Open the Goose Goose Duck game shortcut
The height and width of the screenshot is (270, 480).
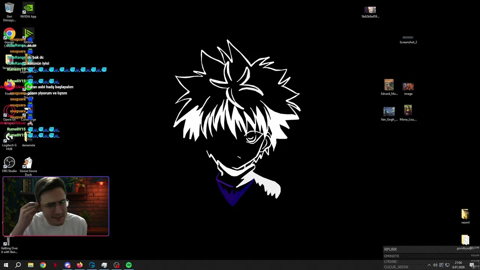(28, 166)
